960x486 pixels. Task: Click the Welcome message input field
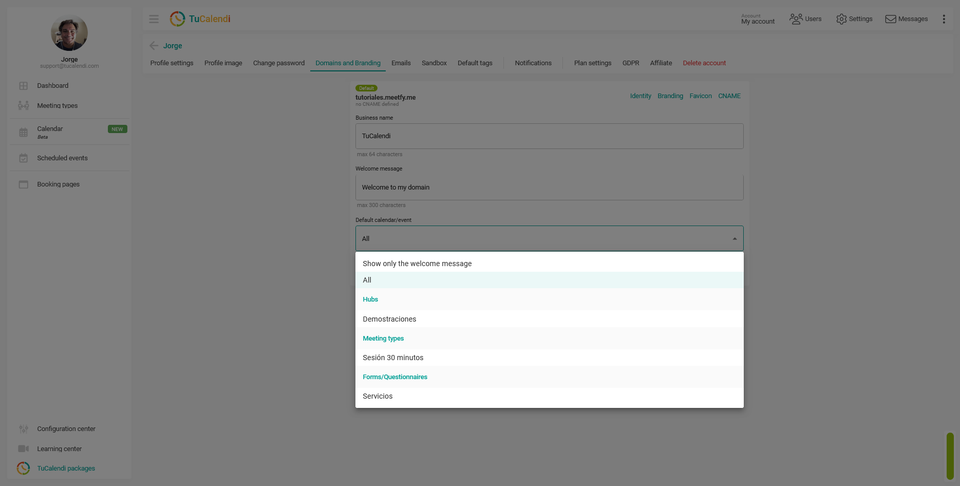(550, 188)
